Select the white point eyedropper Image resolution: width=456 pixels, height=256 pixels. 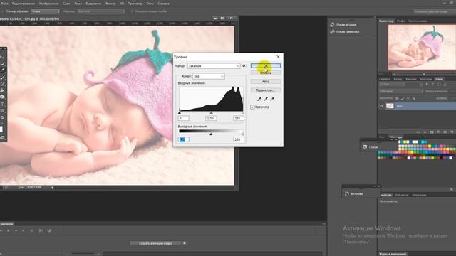(272, 99)
